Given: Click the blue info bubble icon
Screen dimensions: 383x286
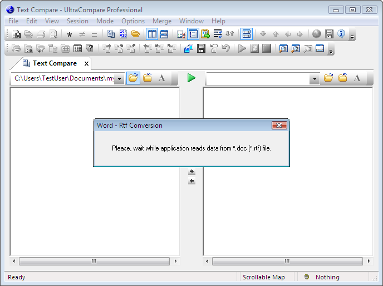Looking at the screenshot, I should click(x=341, y=34).
